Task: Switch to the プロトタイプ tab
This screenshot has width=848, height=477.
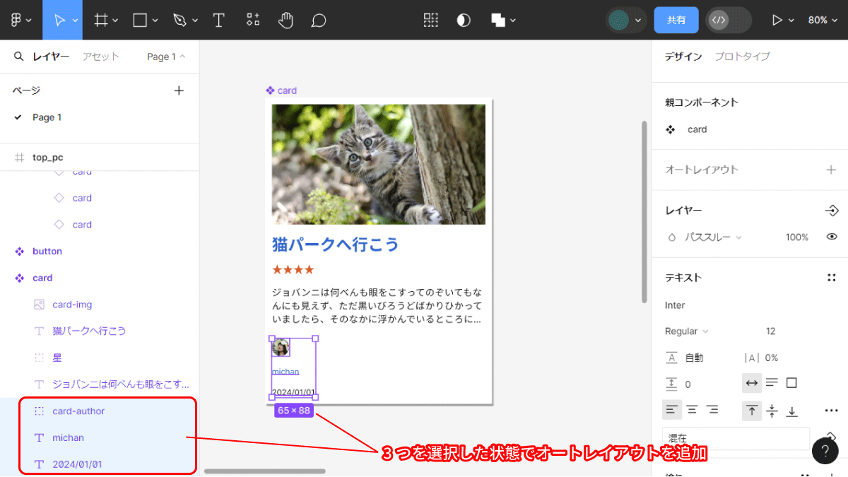Action: (742, 57)
